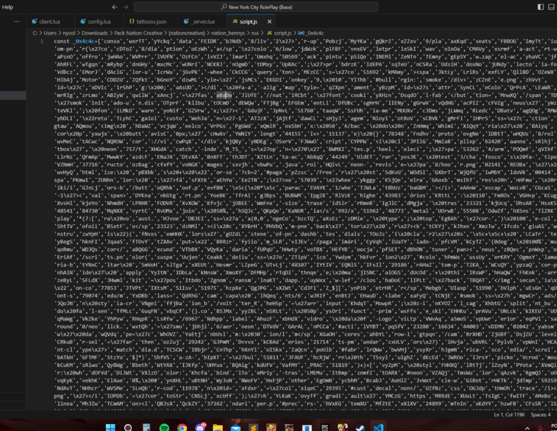
Task: Click the braces icon on tattoosv.json tab
Action: (x=131, y=22)
